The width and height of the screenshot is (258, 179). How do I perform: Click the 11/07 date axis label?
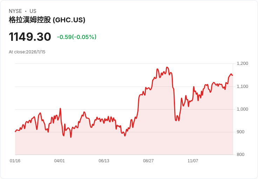[193, 161]
